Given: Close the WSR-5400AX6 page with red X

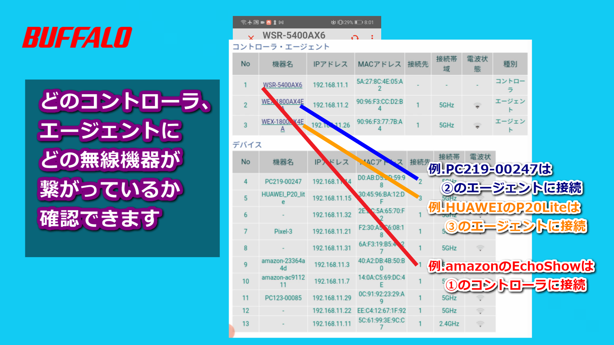Looking at the screenshot, I should click(251, 37).
